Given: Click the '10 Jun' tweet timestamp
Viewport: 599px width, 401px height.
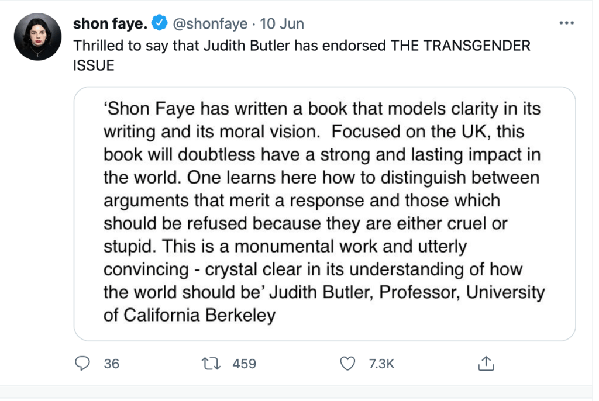Looking at the screenshot, I should (x=282, y=24).
